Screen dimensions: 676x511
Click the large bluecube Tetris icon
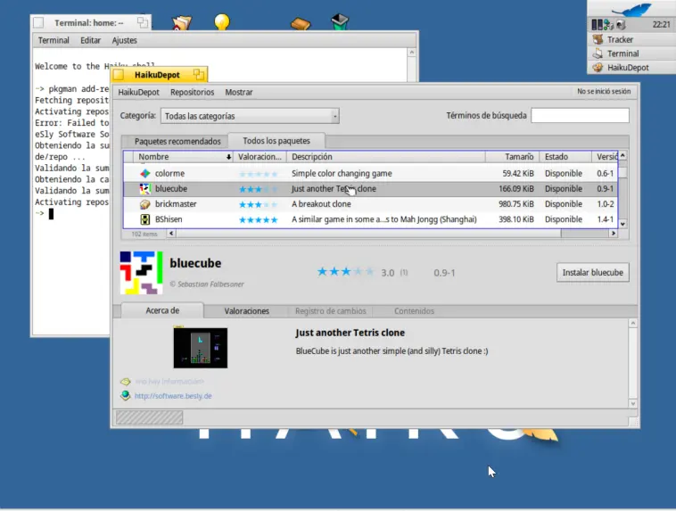pyautogui.click(x=142, y=273)
